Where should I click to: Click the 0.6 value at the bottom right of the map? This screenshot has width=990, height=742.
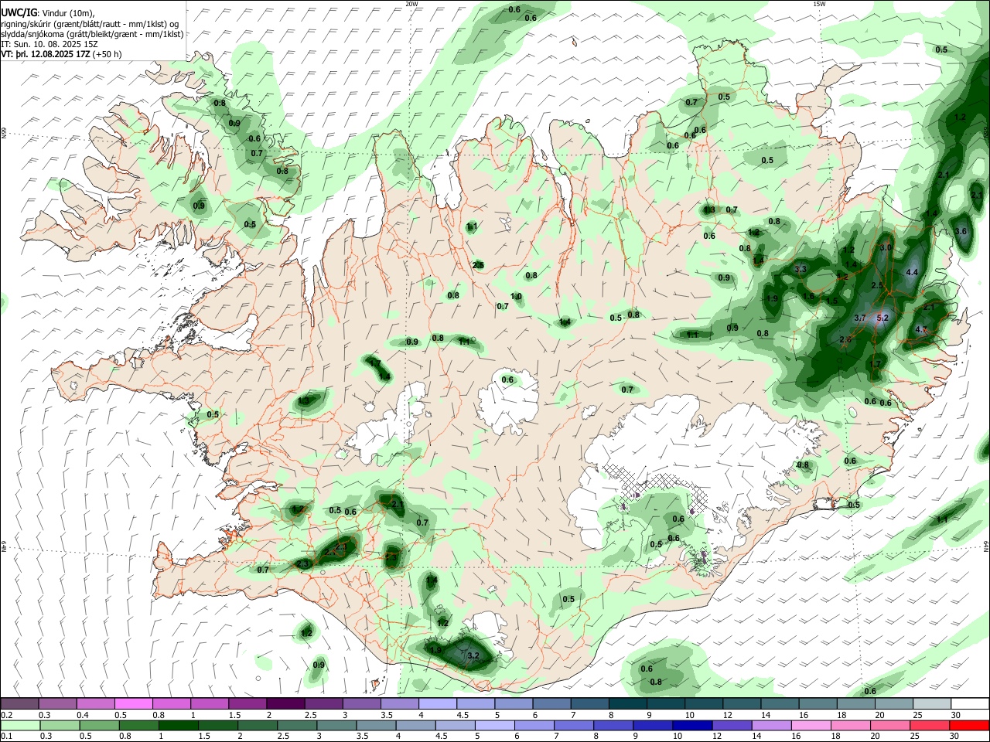click(x=870, y=691)
